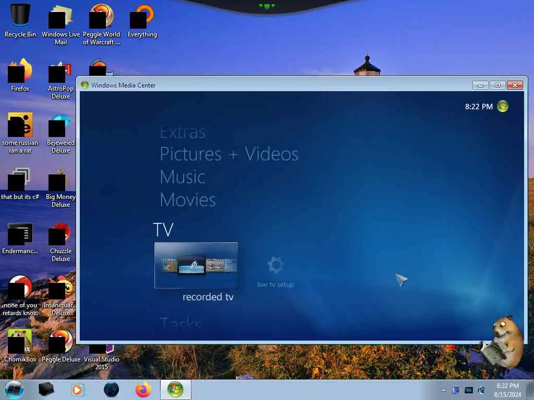Click the Windows Start orb
Viewport: 534px width, 400px height.
pyautogui.click(x=14, y=390)
